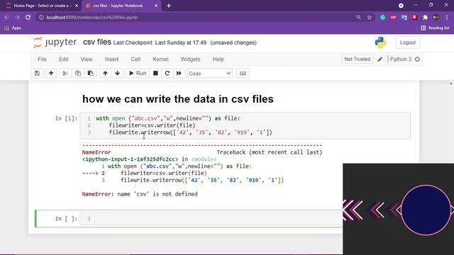Open the Edit menu
454x255 pixels.
tap(64, 59)
